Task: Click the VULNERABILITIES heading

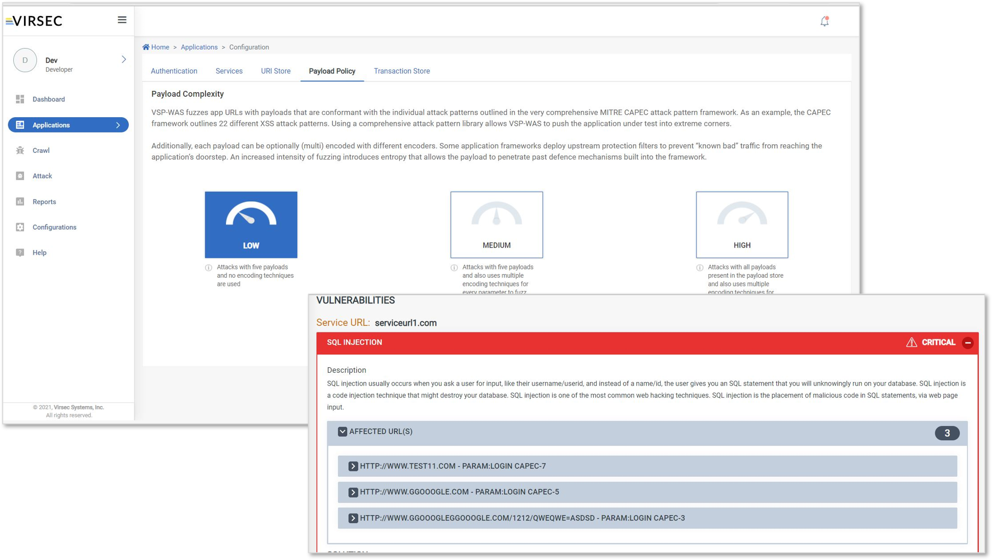Action: tap(355, 300)
